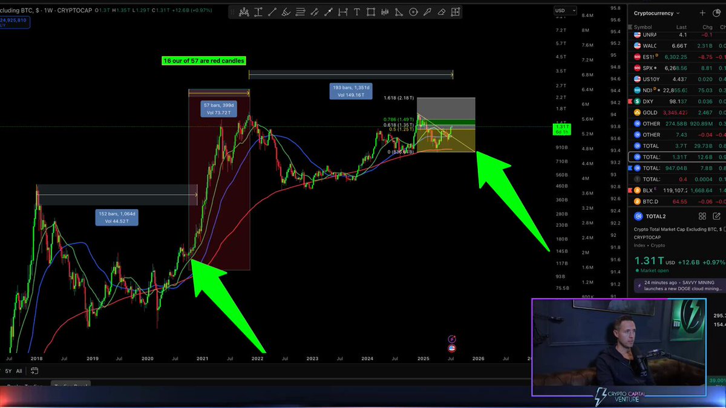Sort watchlist by Symbol column
The height and width of the screenshot is (408, 726).
pos(643,27)
